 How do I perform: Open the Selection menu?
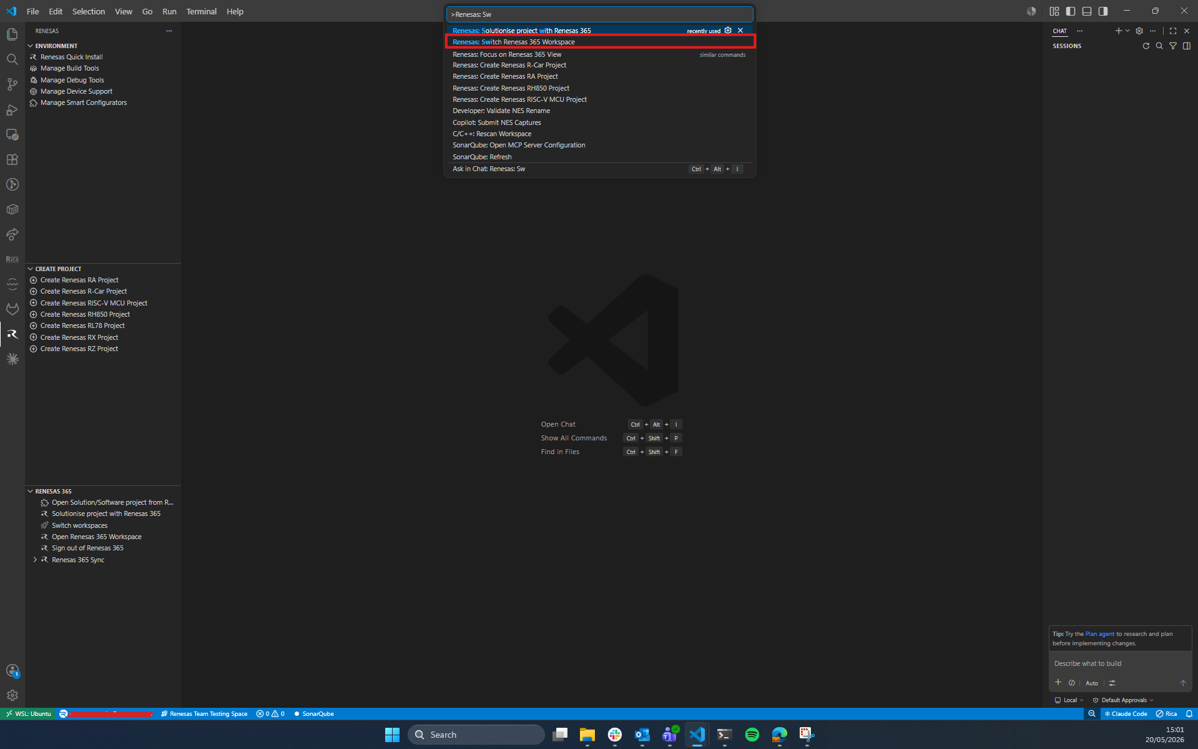pos(89,11)
